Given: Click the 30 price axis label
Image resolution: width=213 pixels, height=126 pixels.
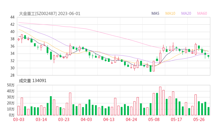Looking at the screenshot, I should [12, 68].
